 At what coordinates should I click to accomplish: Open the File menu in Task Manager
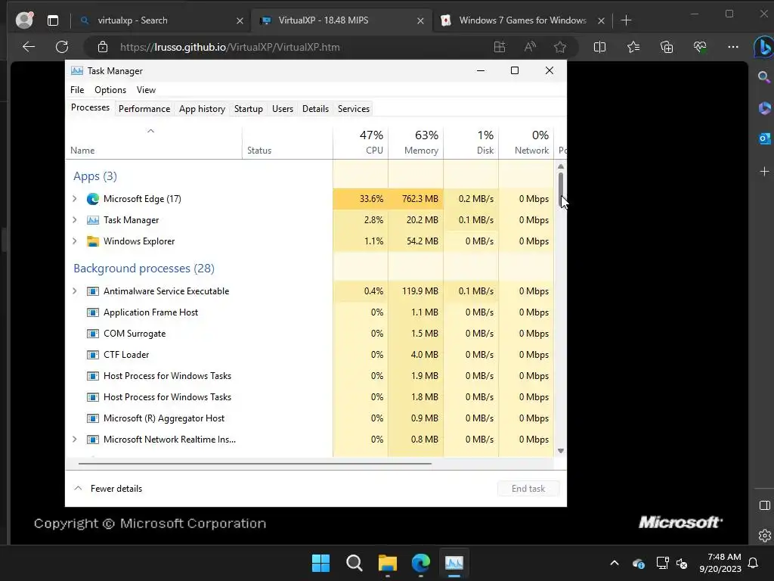[x=77, y=90]
